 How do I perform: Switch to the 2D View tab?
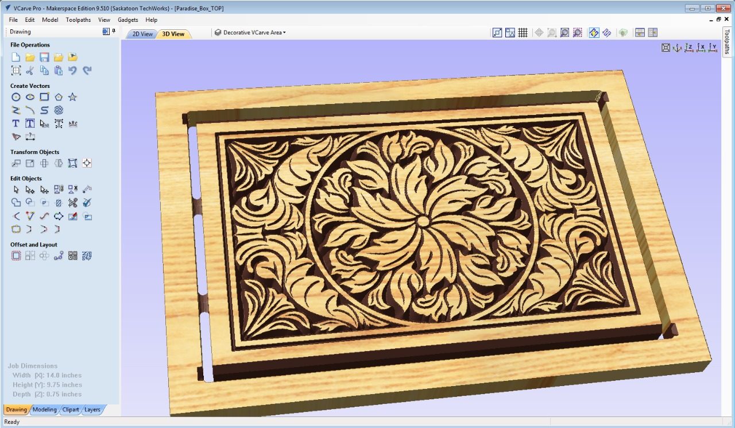coord(142,34)
